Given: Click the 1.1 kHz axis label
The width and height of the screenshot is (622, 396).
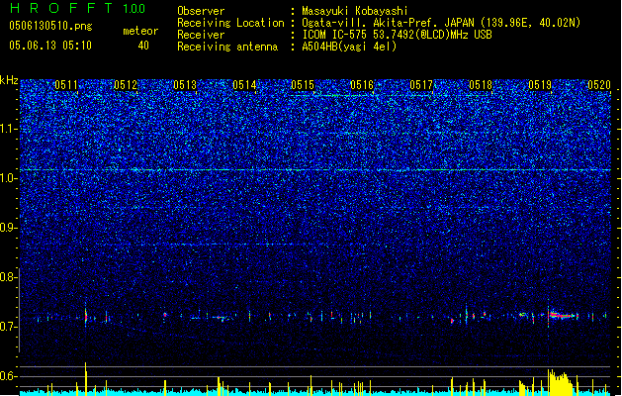Looking at the screenshot, I should 9,129.
